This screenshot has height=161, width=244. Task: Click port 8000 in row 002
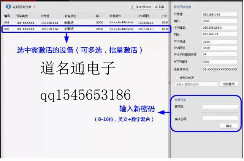[100, 29]
